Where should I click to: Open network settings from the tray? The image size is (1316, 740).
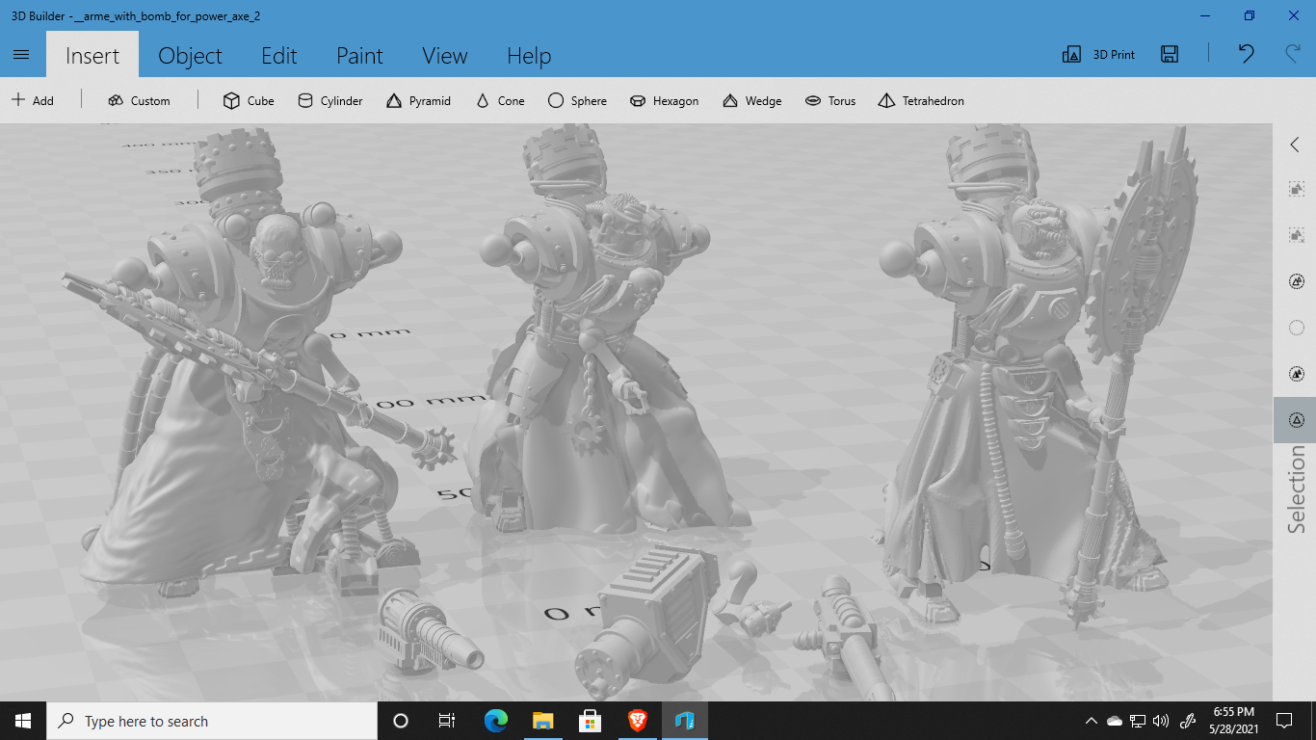pyautogui.click(x=1138, y=721)
